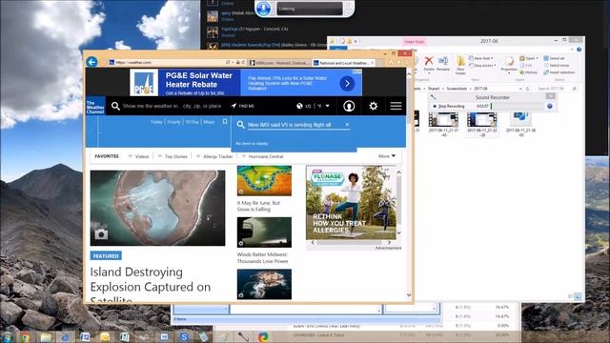Click the speech microphone Listening button
Image resolution: width=610 pixels, height=343 pixels.
click(263, 9)
